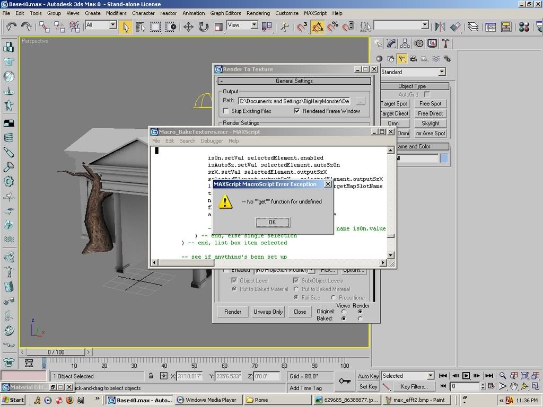543x407 pixels.
Task: Collapse the Name and Color rollout
Action: coord(415,146)
